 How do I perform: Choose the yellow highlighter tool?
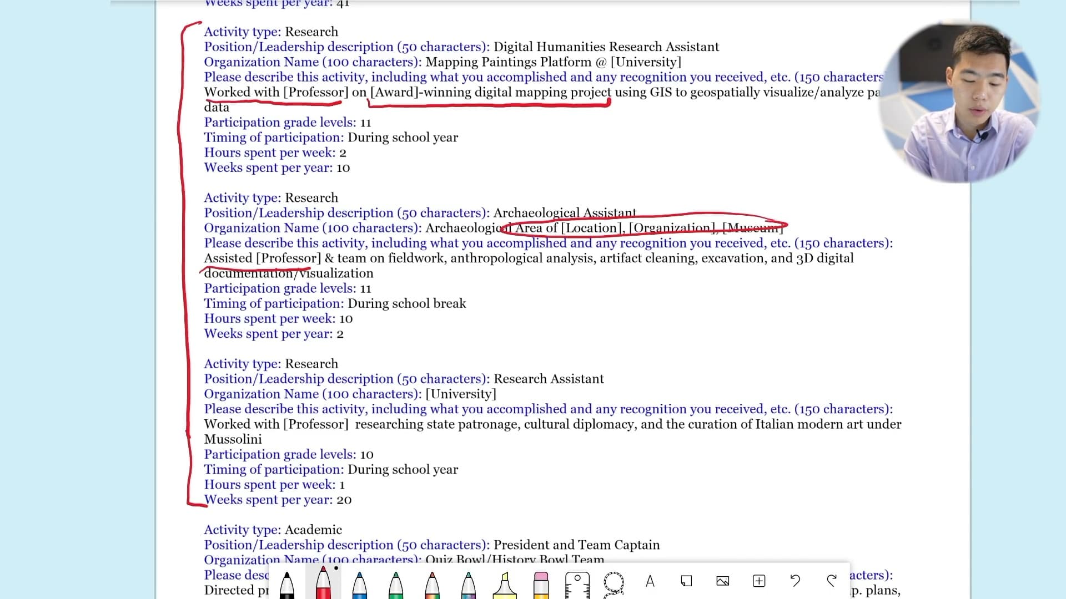(x=504, y=583)
